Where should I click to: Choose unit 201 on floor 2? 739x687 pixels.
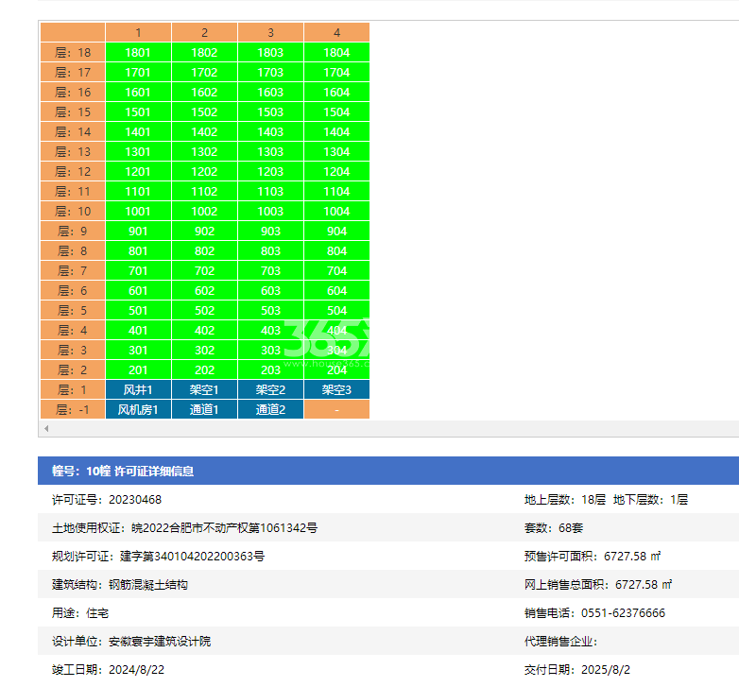click(x=138, y=369)
